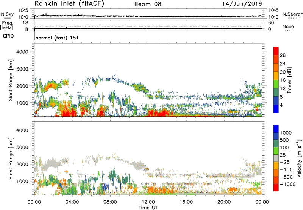Click the "25" label on Velocity colorbar

pyautogui.click(x=283, y=155)
